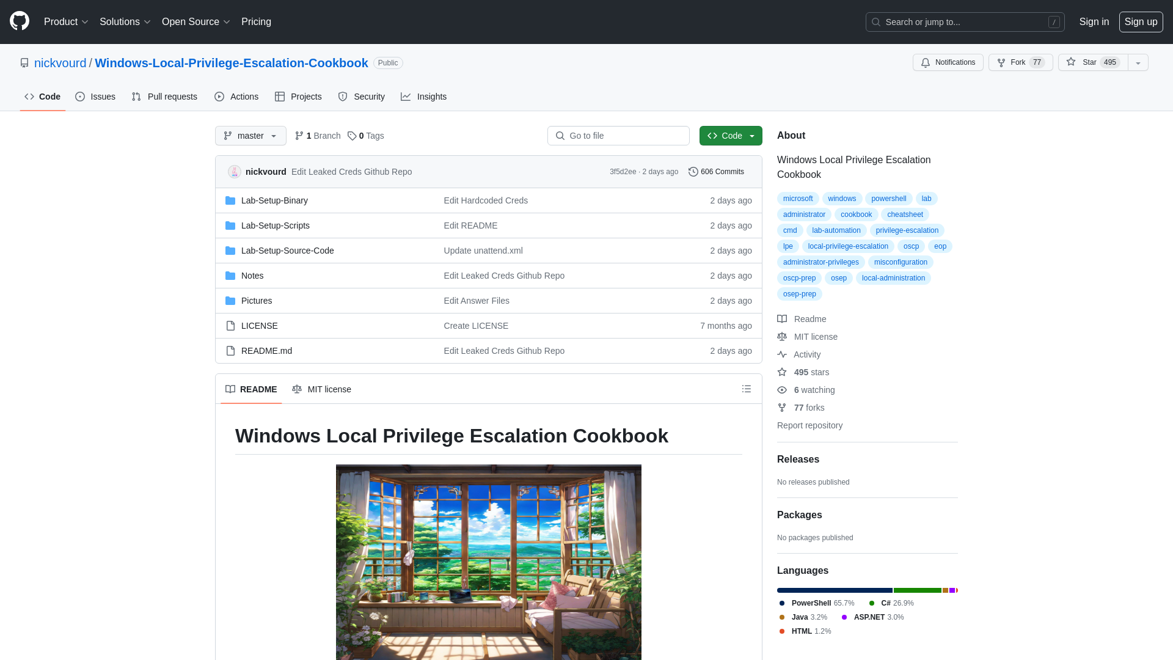Click the README.md file icon
Viewport: 1173px width, 660px height.
point(230,351)
